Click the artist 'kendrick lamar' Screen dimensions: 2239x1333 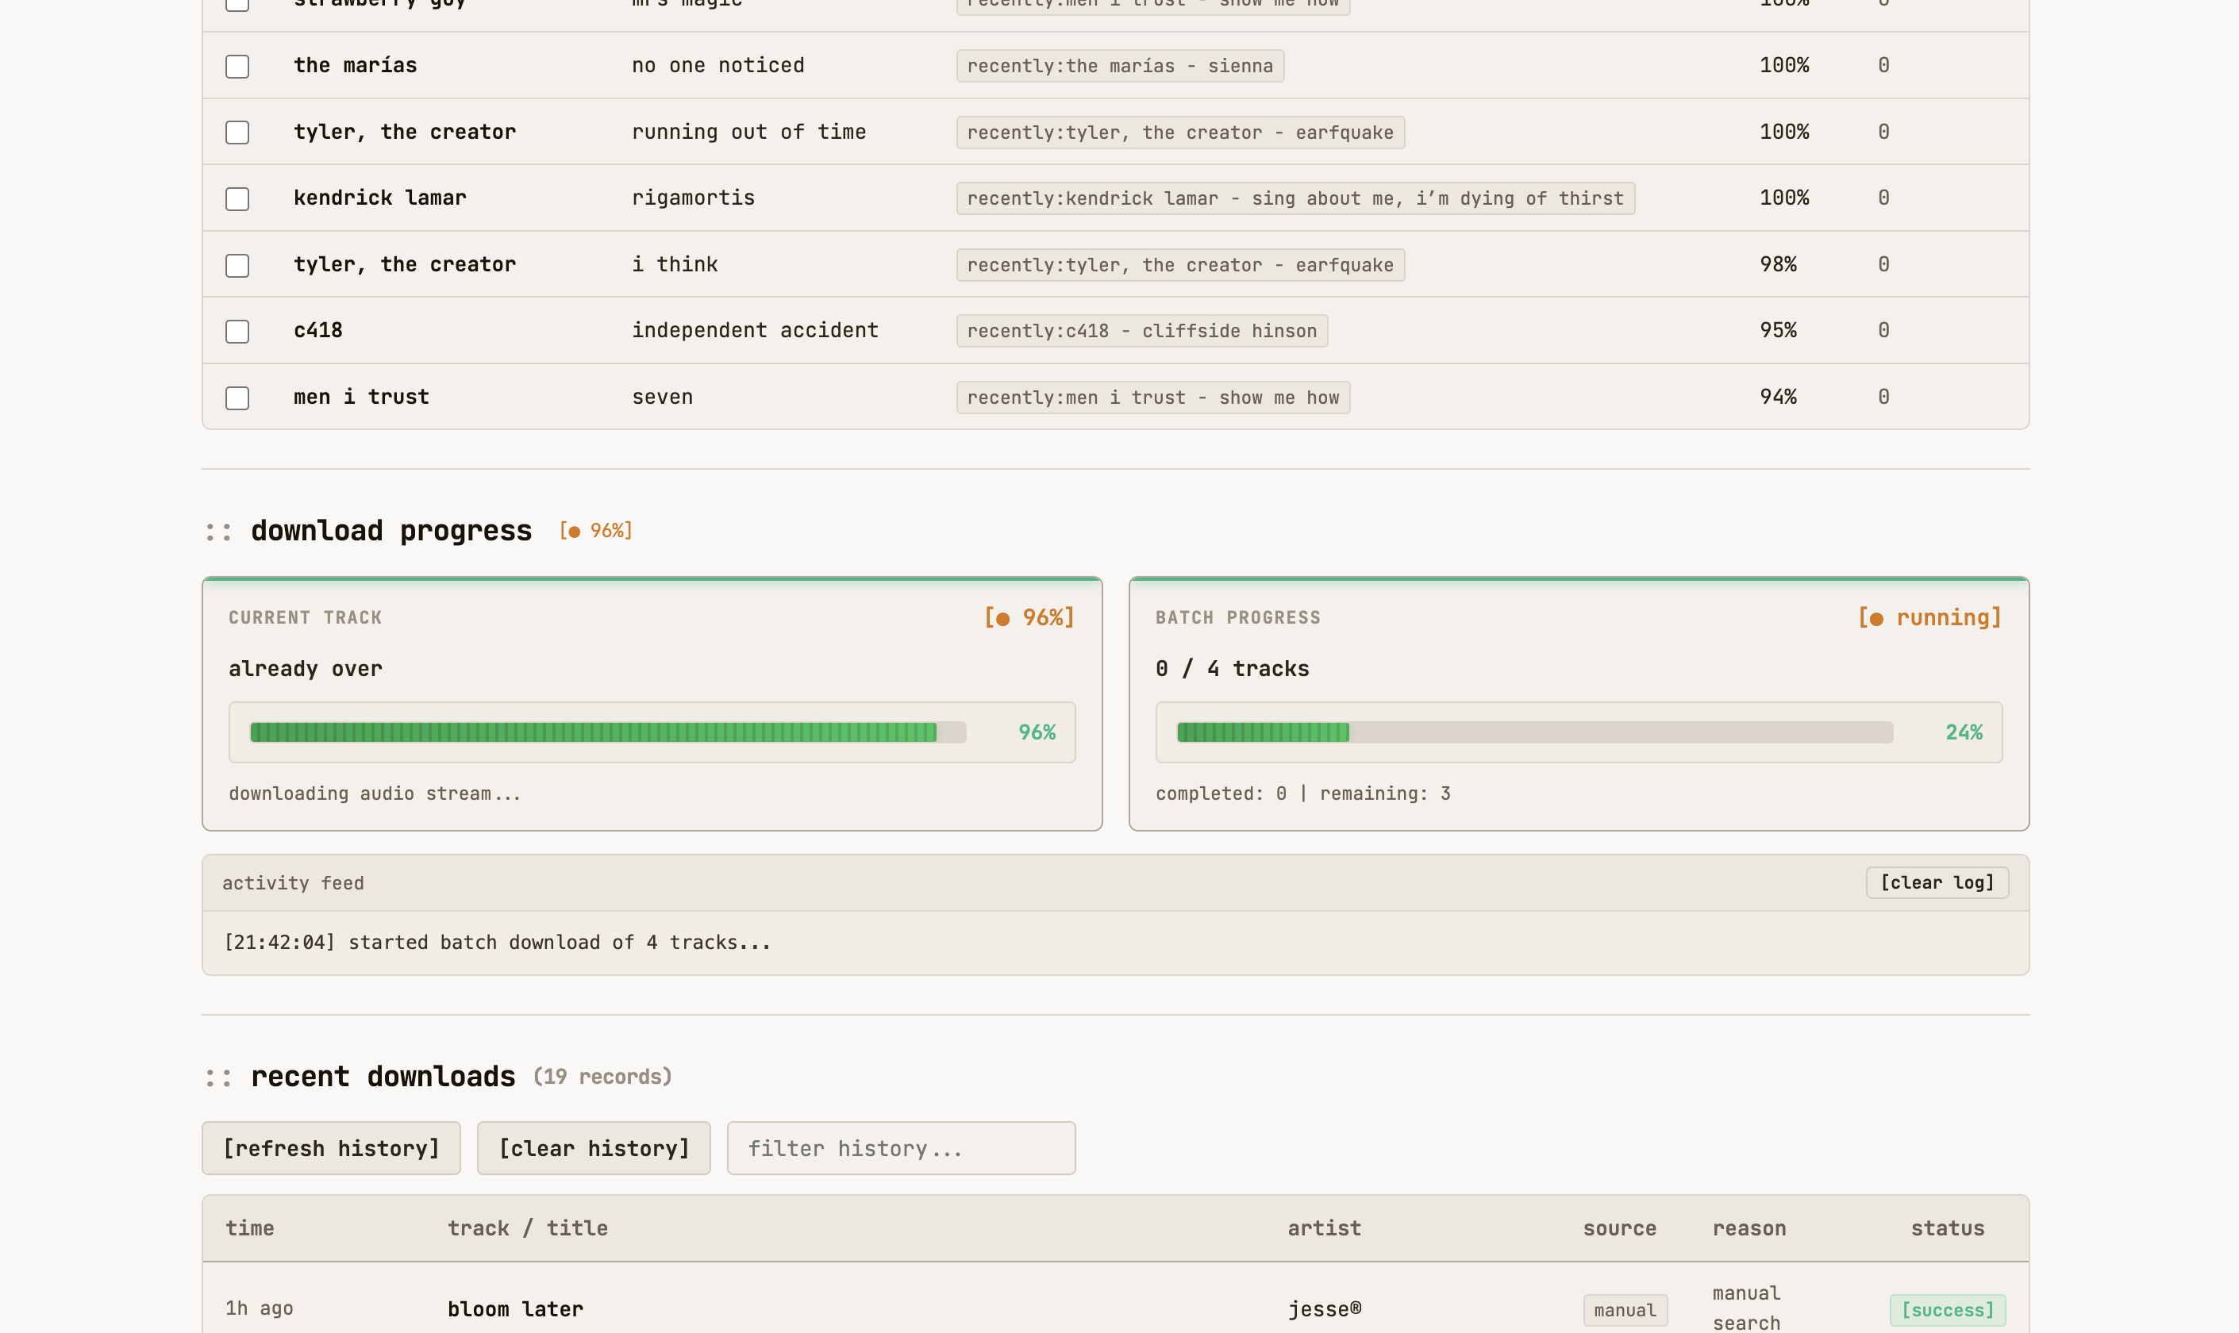380,198
